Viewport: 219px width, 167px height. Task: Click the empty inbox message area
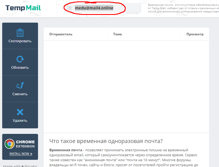click(x=126, y=86)
